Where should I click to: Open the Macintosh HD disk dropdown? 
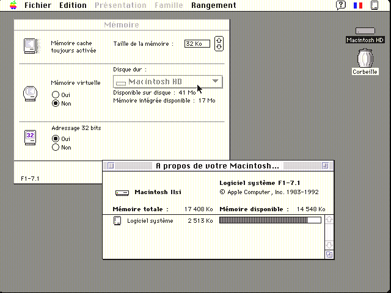(167, 82)
